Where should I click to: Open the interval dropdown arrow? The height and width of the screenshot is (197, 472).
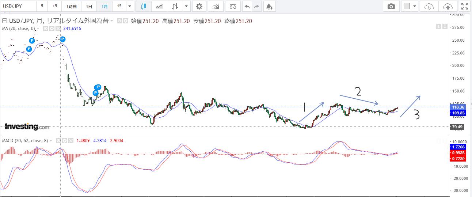pyautogui.click(x=130, y=6)
